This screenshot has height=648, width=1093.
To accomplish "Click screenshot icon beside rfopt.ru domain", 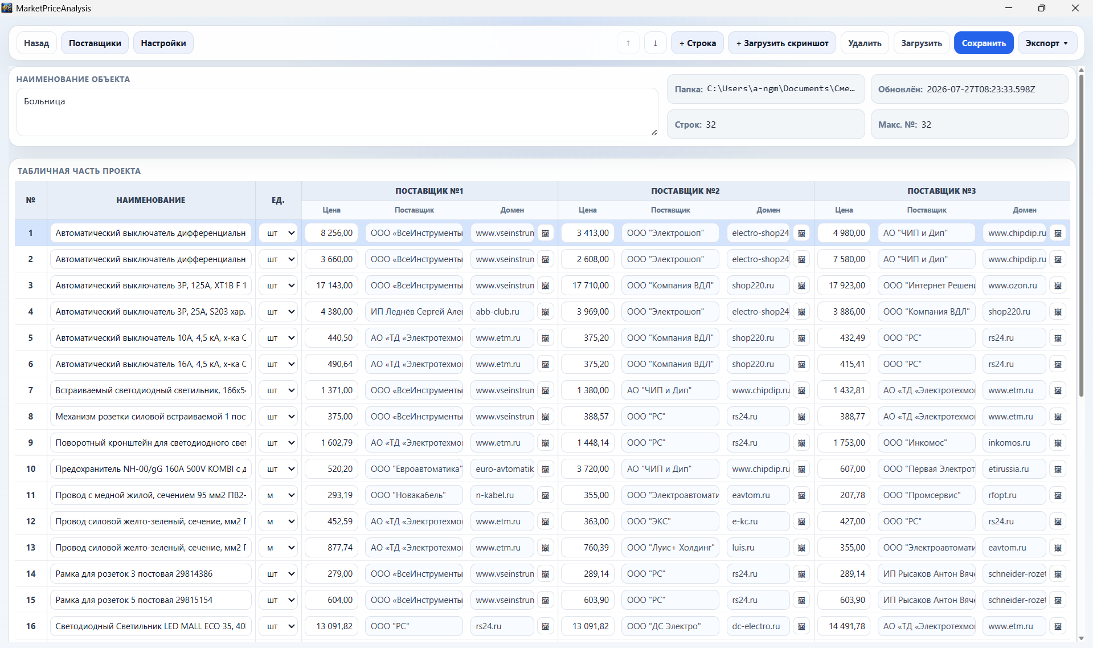I will [x=1058, y=495].
